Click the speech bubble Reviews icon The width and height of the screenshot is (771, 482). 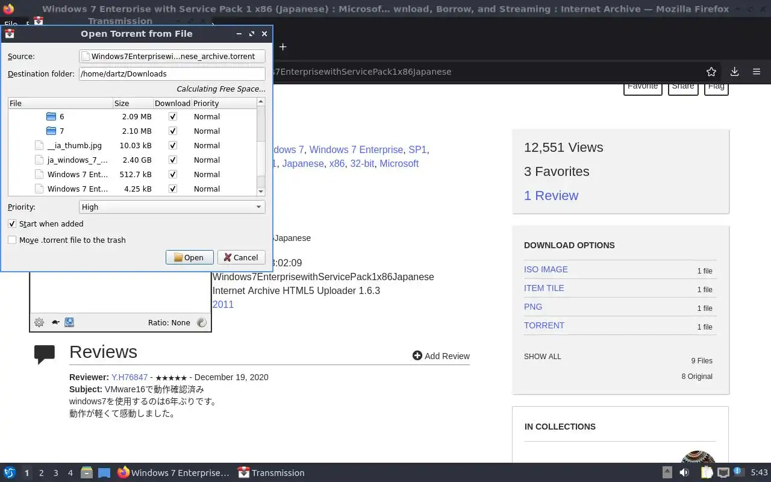point(45,354)
